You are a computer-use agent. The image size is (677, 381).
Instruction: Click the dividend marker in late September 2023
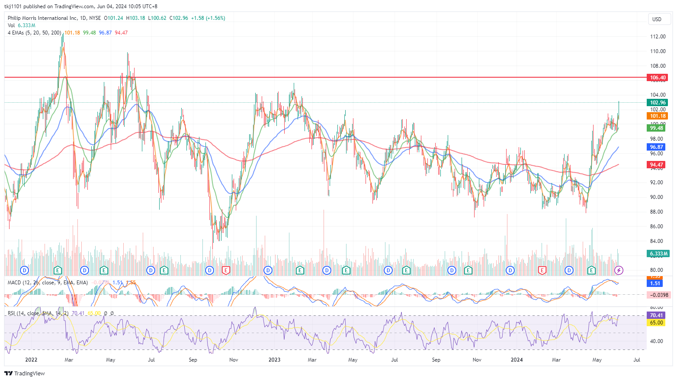tap(452, 271)
